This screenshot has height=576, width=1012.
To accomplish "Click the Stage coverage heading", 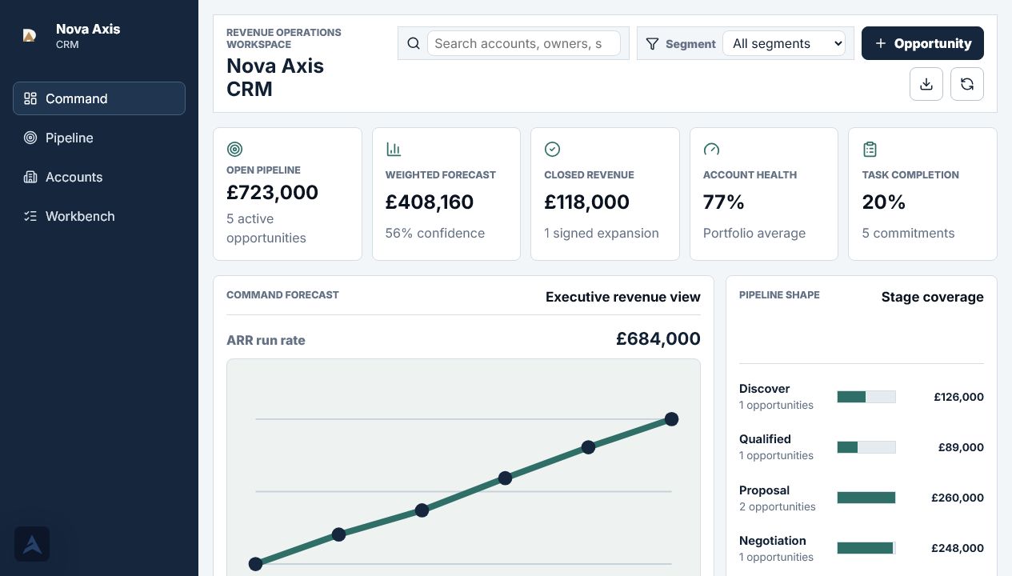I will pos(933,297).
